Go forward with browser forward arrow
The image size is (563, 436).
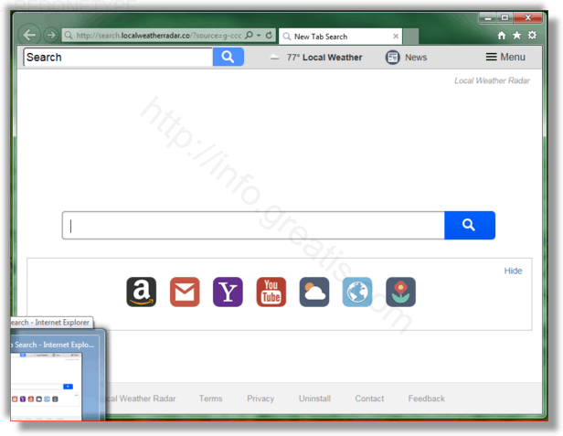[51, 35]
